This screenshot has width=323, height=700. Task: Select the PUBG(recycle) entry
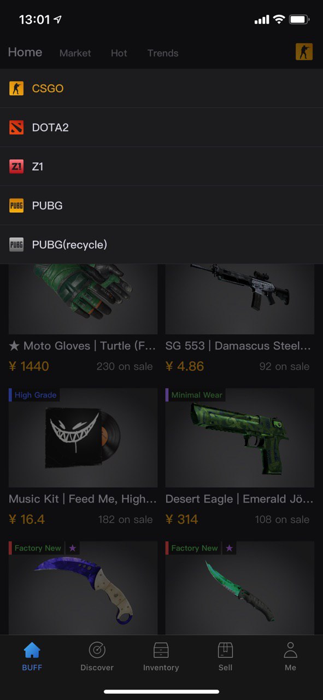pos(161,244)
